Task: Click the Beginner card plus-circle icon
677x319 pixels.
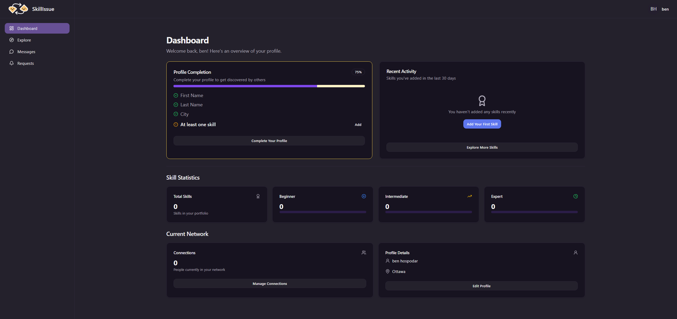Action: 364,196
